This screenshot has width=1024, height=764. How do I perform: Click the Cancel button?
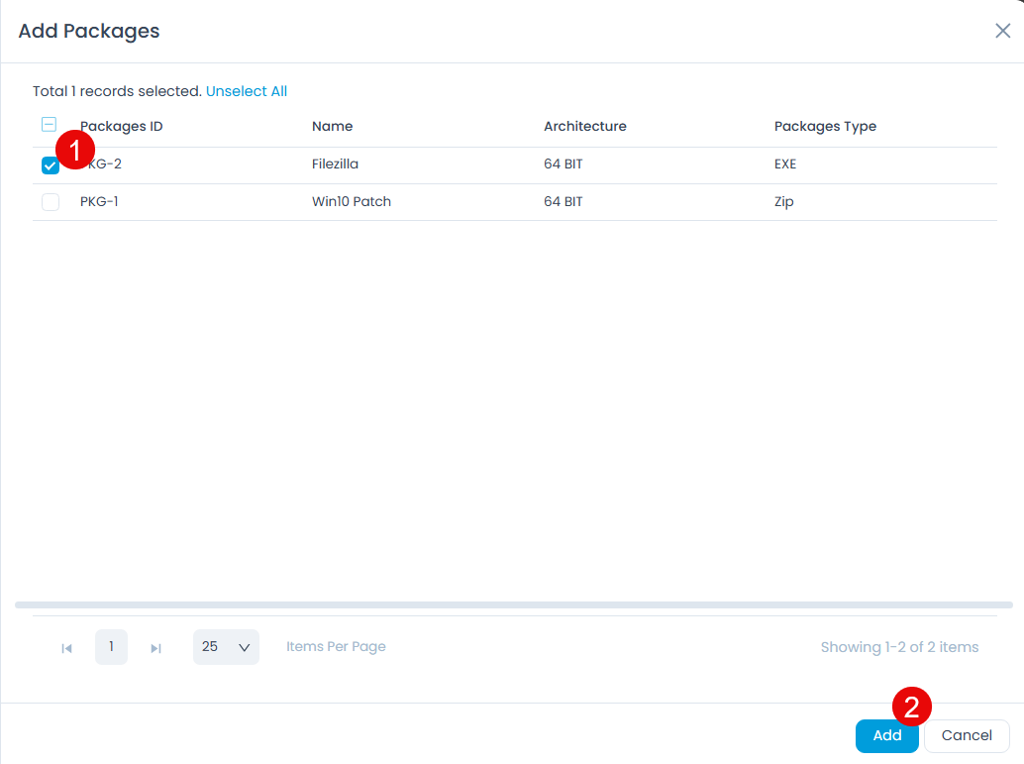967,735
